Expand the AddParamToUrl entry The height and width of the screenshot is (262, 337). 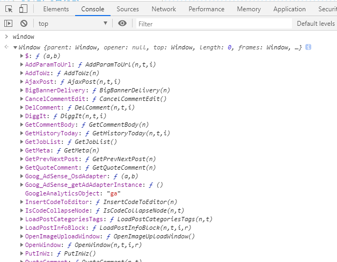pyautogui.click(x=21, y=64)
